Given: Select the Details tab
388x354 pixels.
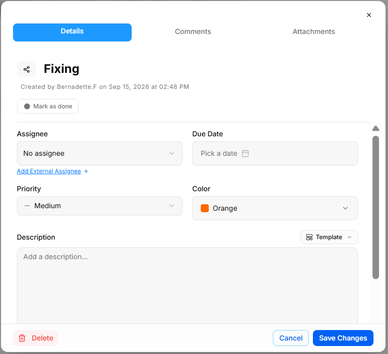Looking at the screenshot, I should [x=72, y=32].
